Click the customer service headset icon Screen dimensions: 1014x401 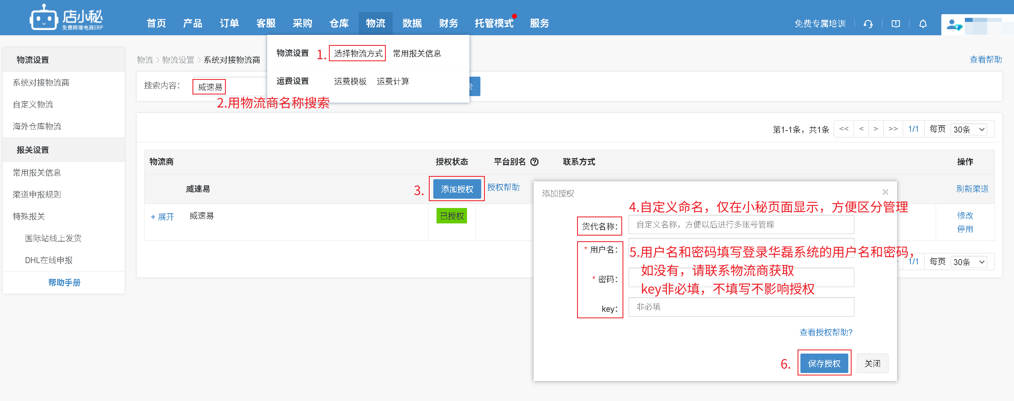click(868, 24)
